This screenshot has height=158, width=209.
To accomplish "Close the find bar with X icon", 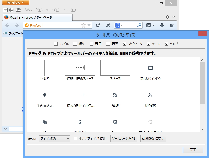I will coord(6,129).
